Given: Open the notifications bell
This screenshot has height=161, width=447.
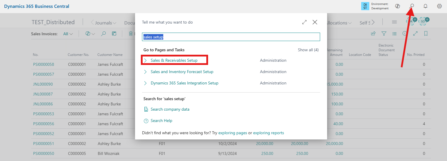Looking at the screenshot, I should pyautogui.click(x=425, y=6).
